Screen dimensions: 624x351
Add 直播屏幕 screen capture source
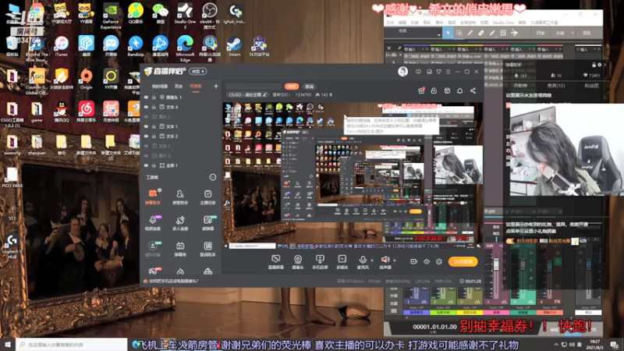[275, 262]
